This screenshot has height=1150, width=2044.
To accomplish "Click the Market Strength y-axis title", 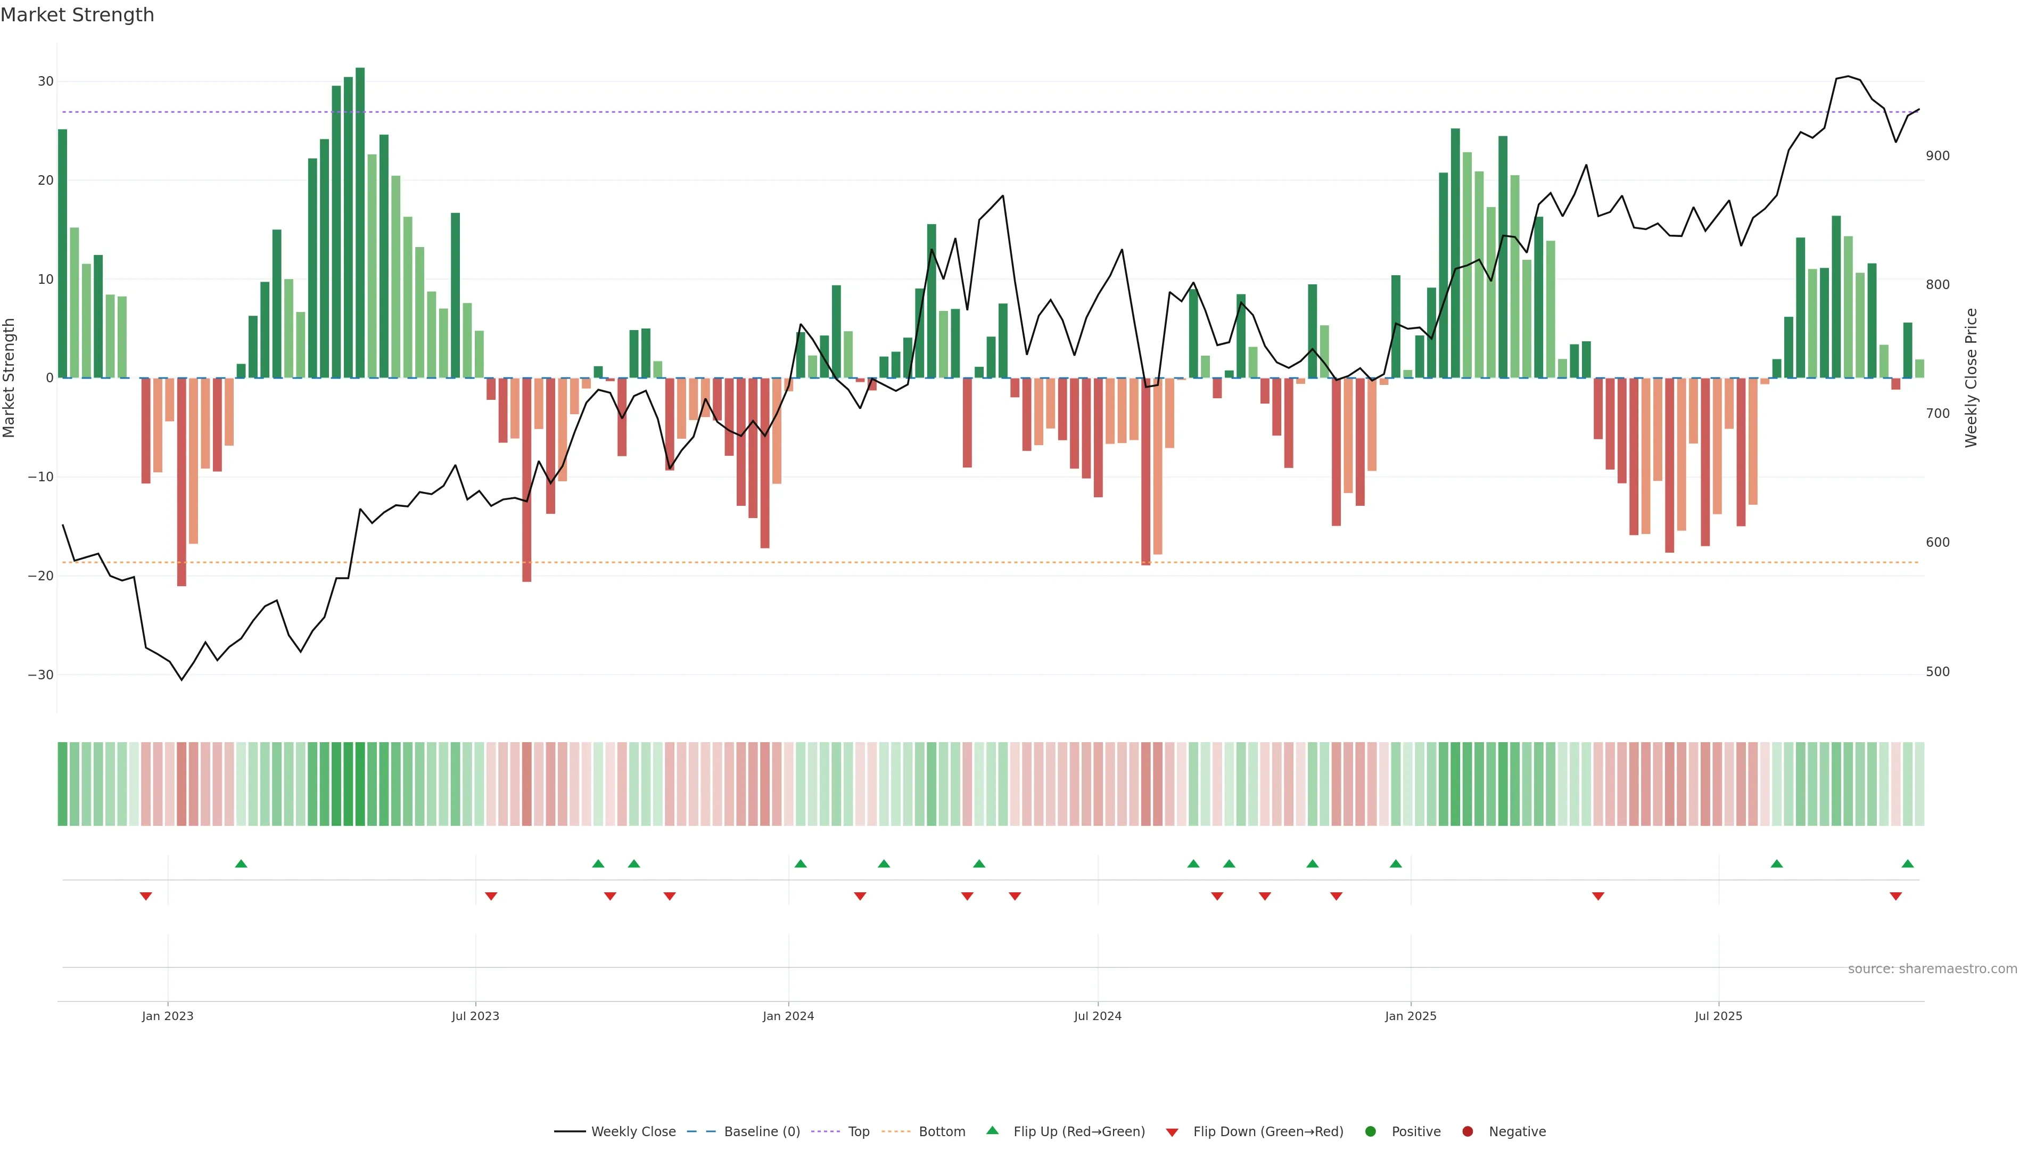I will (x=10, y=378).
